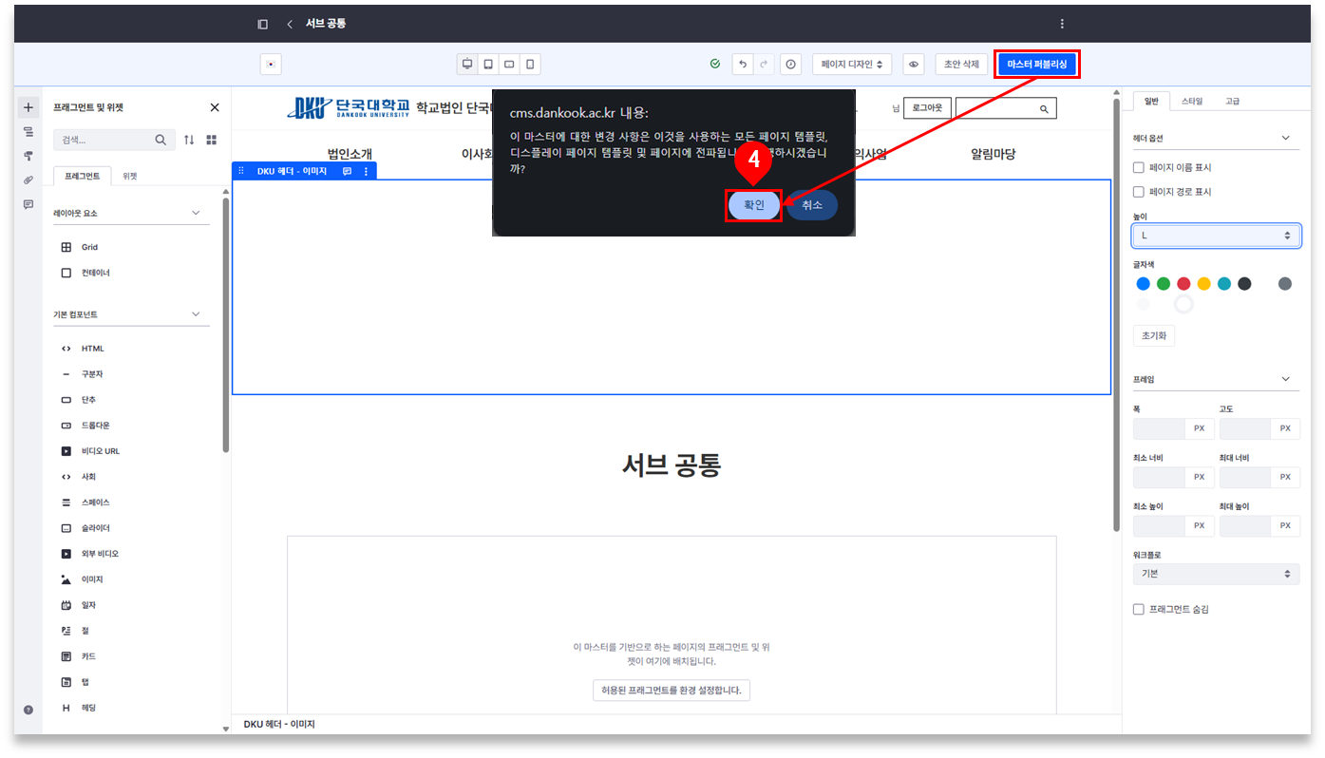
Task: Switch to the portrait mobile viewport icon
Action: [530, 64]
